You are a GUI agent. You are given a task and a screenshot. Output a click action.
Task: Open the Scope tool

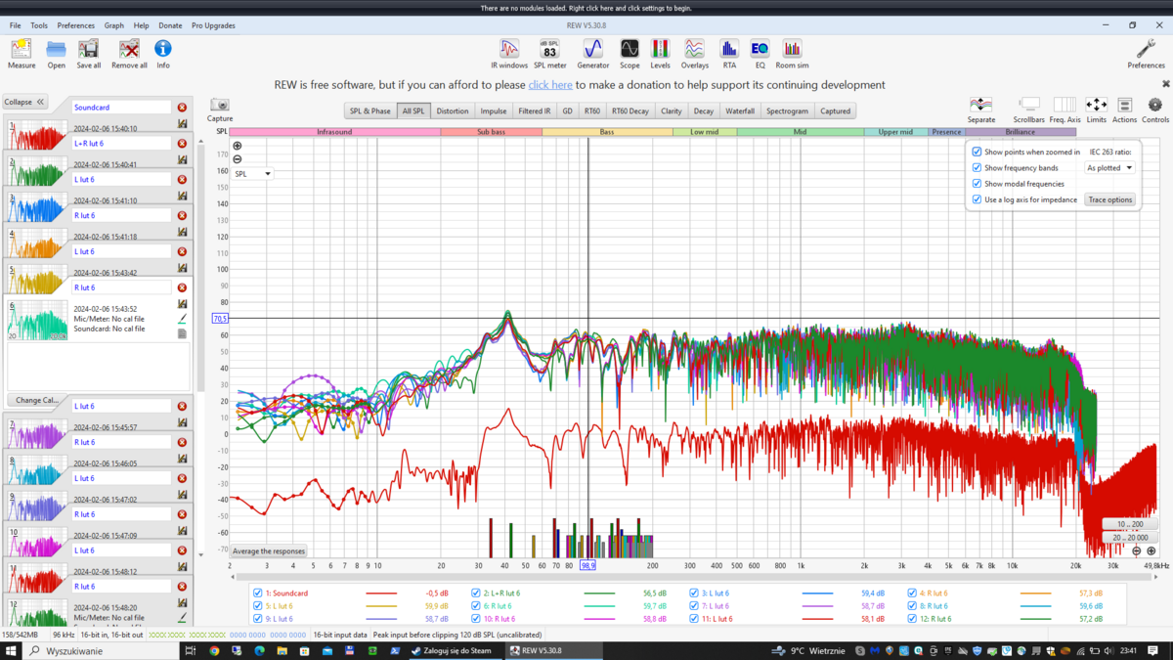[x=630, y=53]
